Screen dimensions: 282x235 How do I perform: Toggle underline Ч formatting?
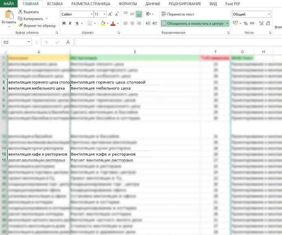[77, 23]
